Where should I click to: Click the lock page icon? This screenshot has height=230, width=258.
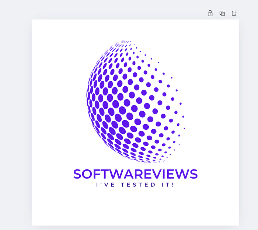point(210,13)
